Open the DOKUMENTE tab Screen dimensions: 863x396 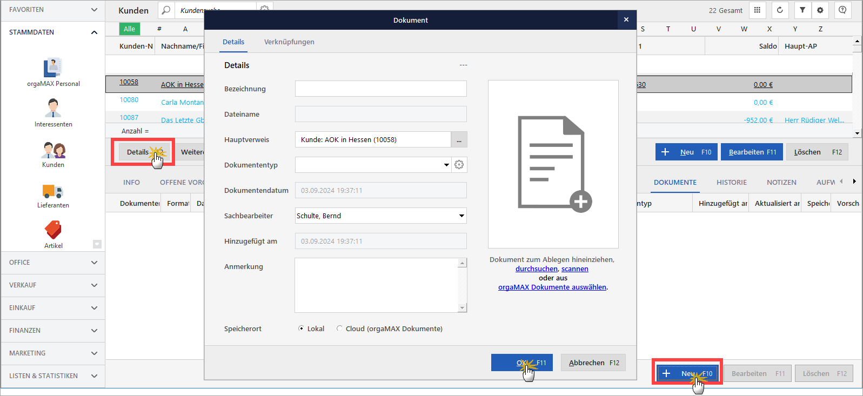point(675,183)
